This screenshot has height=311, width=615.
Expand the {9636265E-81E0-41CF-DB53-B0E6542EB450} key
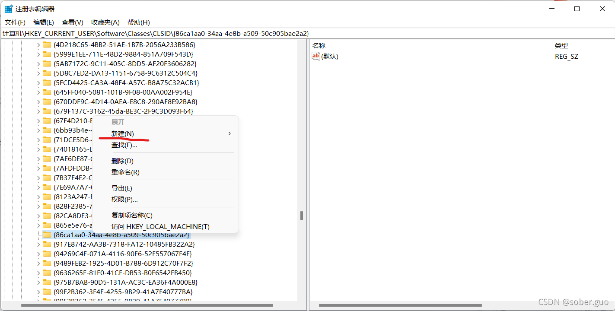coord(38,273)
